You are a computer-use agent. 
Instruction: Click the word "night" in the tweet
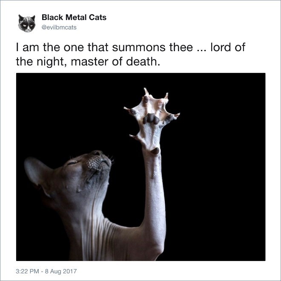[x=50, y=62]
